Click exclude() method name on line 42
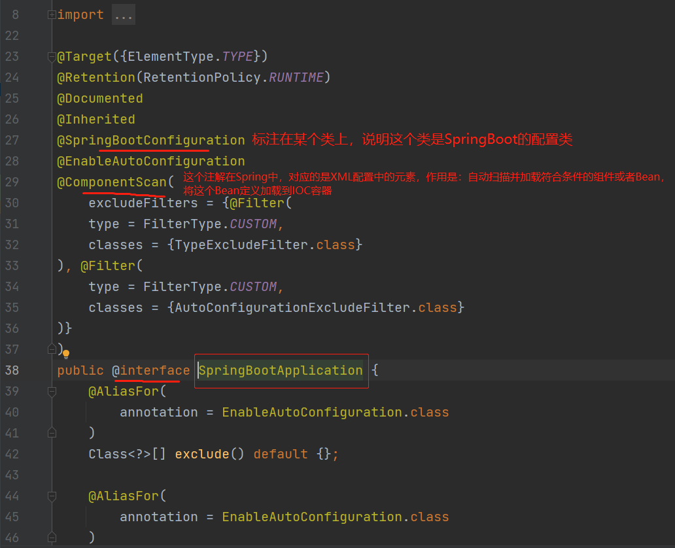The image size is (675, 548). tap(202, 454)
